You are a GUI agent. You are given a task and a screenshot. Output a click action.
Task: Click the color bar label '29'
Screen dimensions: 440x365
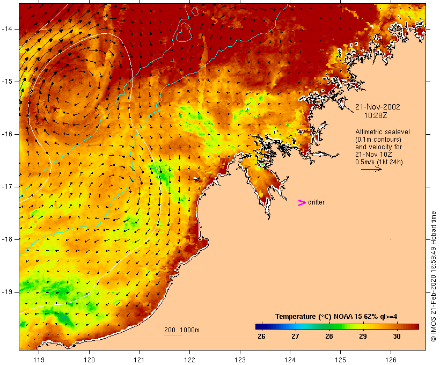pyautogui.click(x=363, y=337)
